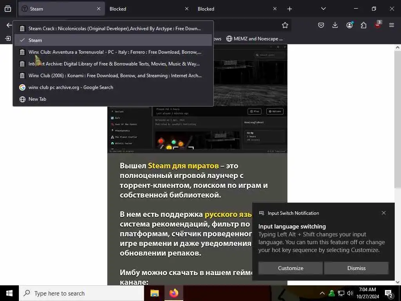Viewport: 401px width, 301px height.
Task: Close the Input Switch Notification
Action: pyautogui.click(x=384, y=213)
